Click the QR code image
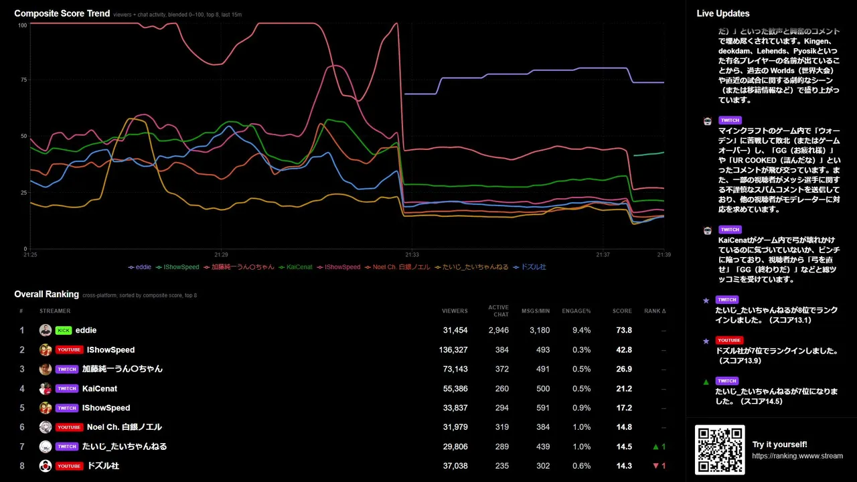Image resolution: width=857 pixels, height=482 pixels. [720, 450]
